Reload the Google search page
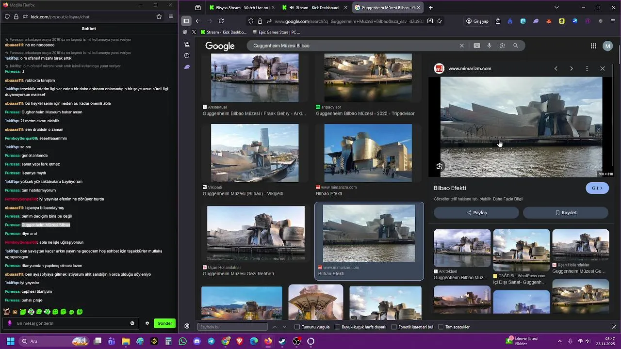 pos(221,21)
